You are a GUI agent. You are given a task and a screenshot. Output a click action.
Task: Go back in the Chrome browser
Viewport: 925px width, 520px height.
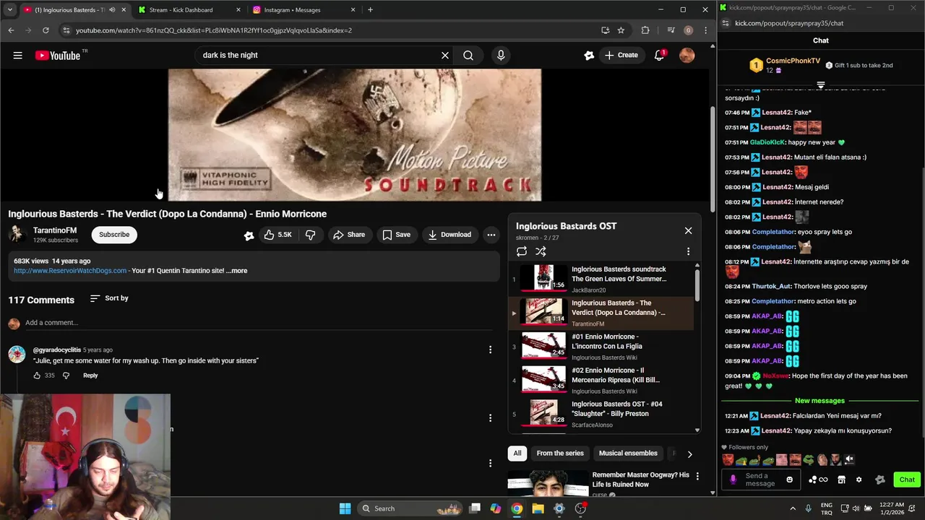tap(11, 30)
